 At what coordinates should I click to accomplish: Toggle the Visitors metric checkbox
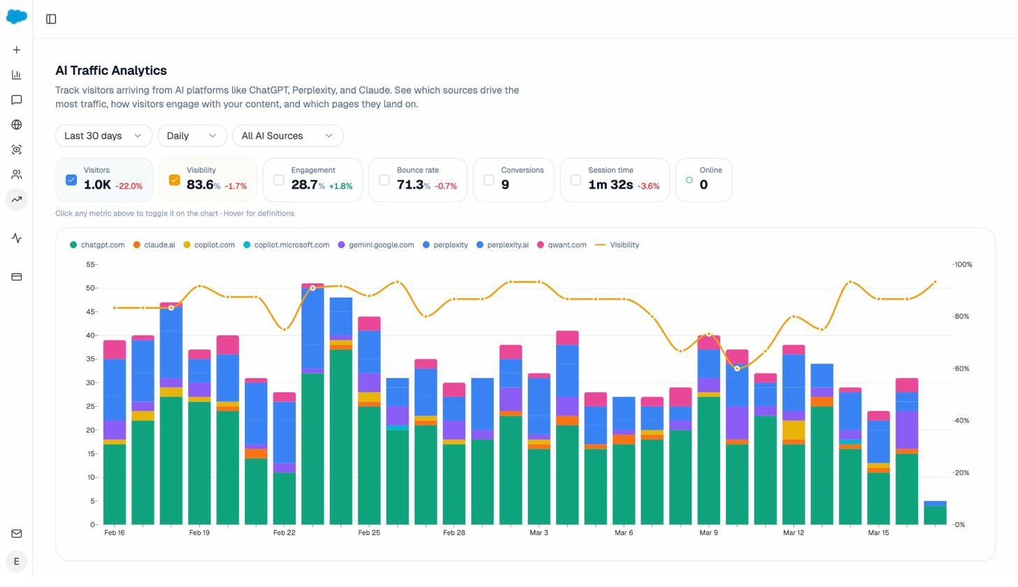pos(71,180)
